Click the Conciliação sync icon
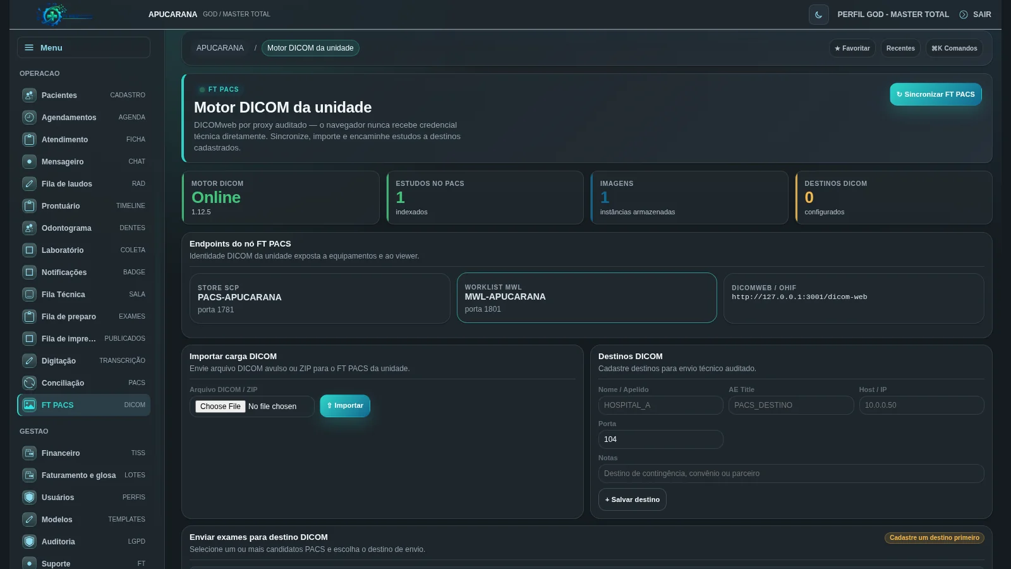This screenshot has height=569, width=1011. point(29,382)
